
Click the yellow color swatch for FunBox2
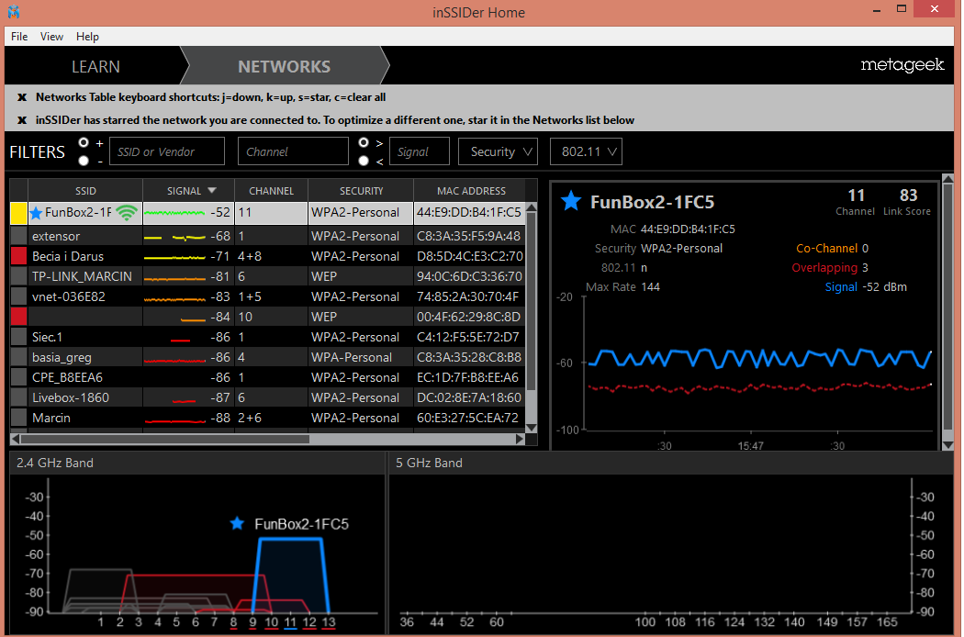[19, 213]
